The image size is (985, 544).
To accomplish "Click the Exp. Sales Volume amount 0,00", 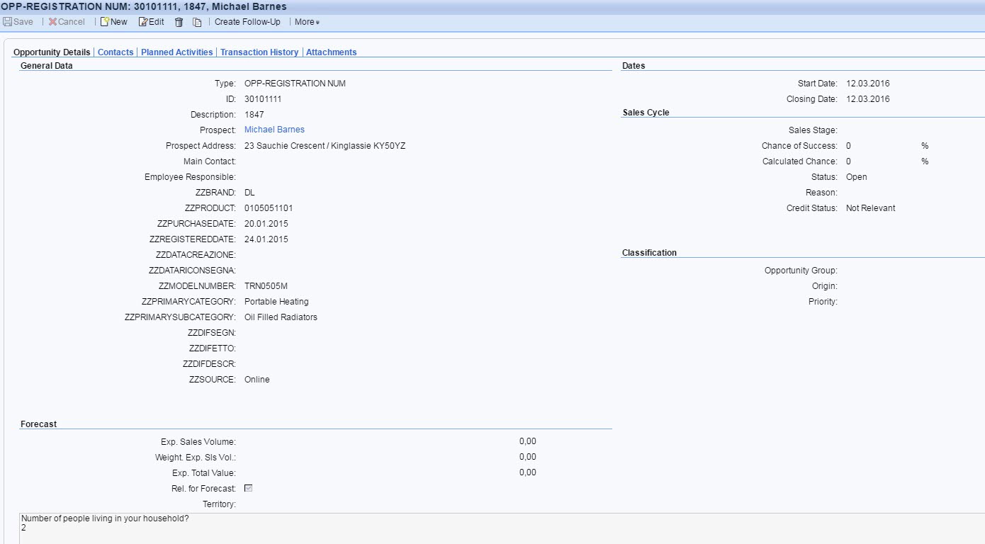I will pyautogui.click(x=528, y=441).
